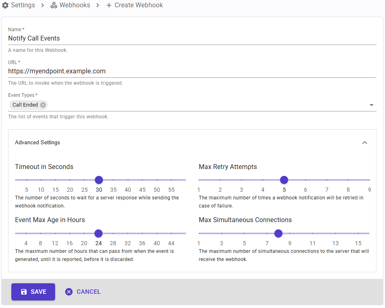Go to Webhooks breadcrumb
385x308 pixels.
[75, 6]
